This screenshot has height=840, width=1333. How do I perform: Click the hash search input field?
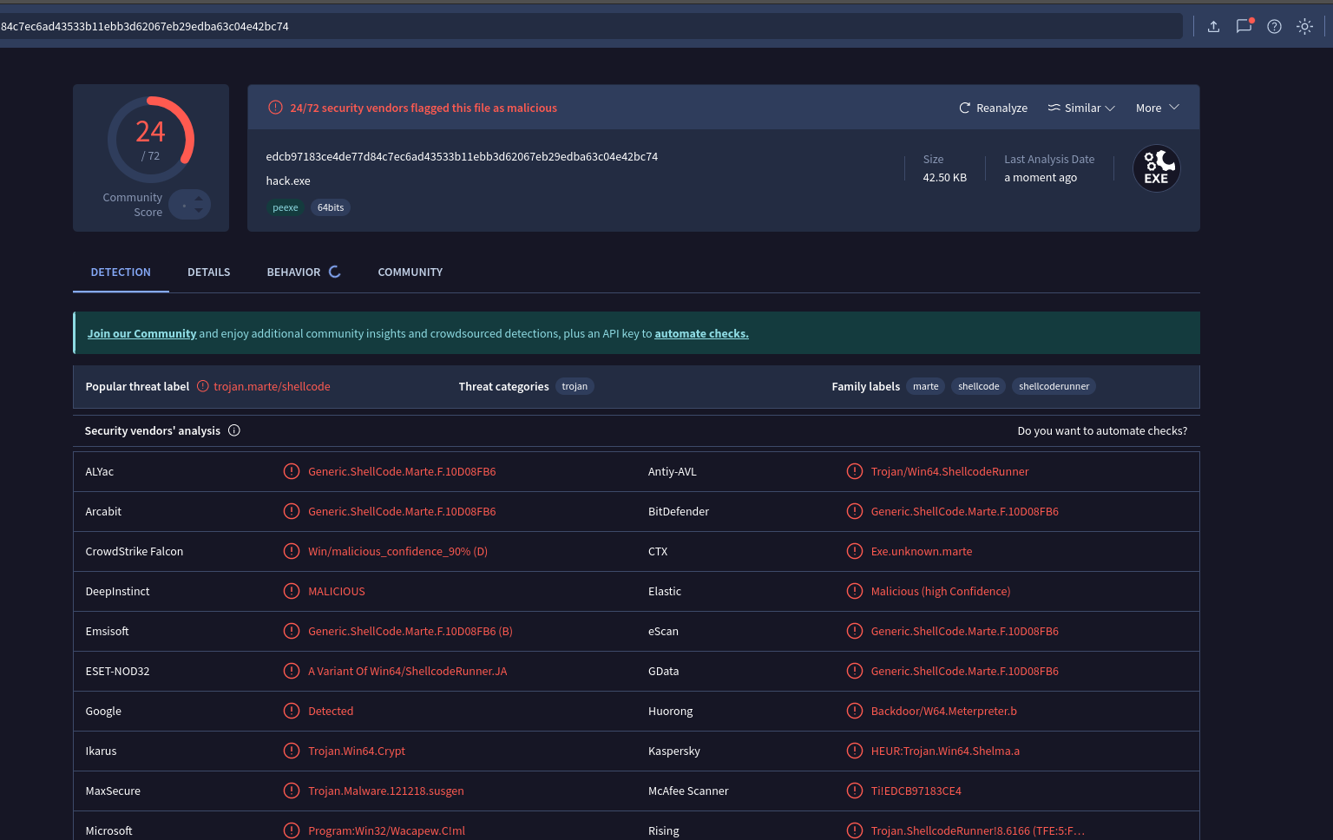(x=590, y=26)
